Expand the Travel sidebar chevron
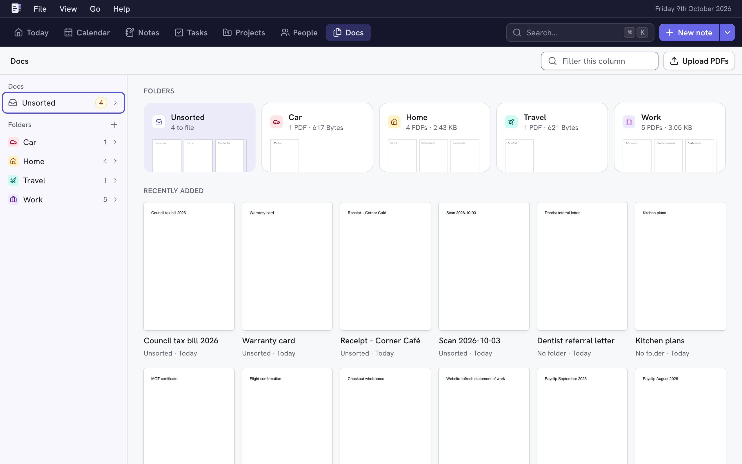Image resolution: width=742 pixels, height=464 pixels. 115,180
